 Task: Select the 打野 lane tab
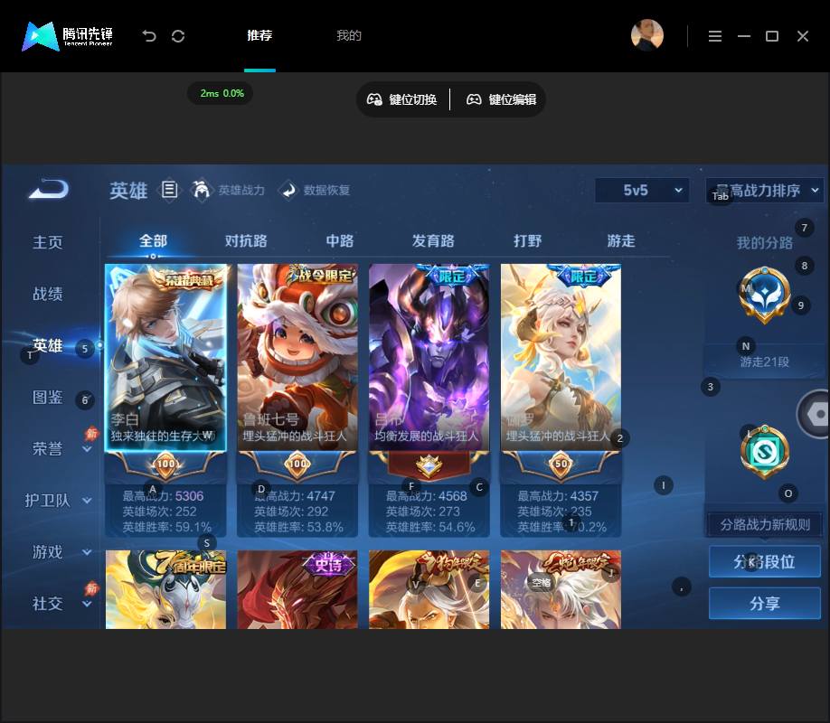(528, 240)
